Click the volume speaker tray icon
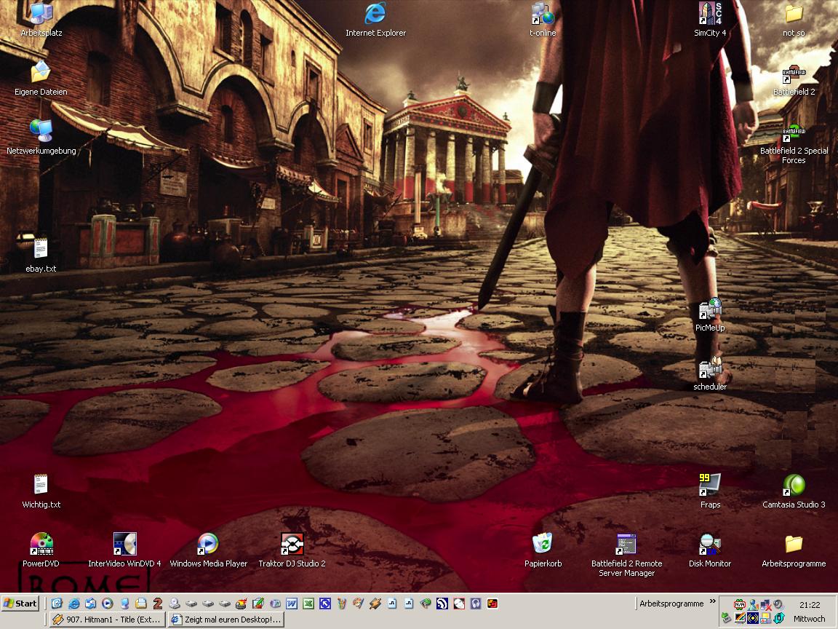Viewport: 838px width, 629px height. coord(778,604)
